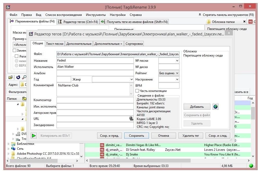This screenshot has height=175, width=262.
Task: Select the DJ Smash feat. Ridley row
Action: 168,150
